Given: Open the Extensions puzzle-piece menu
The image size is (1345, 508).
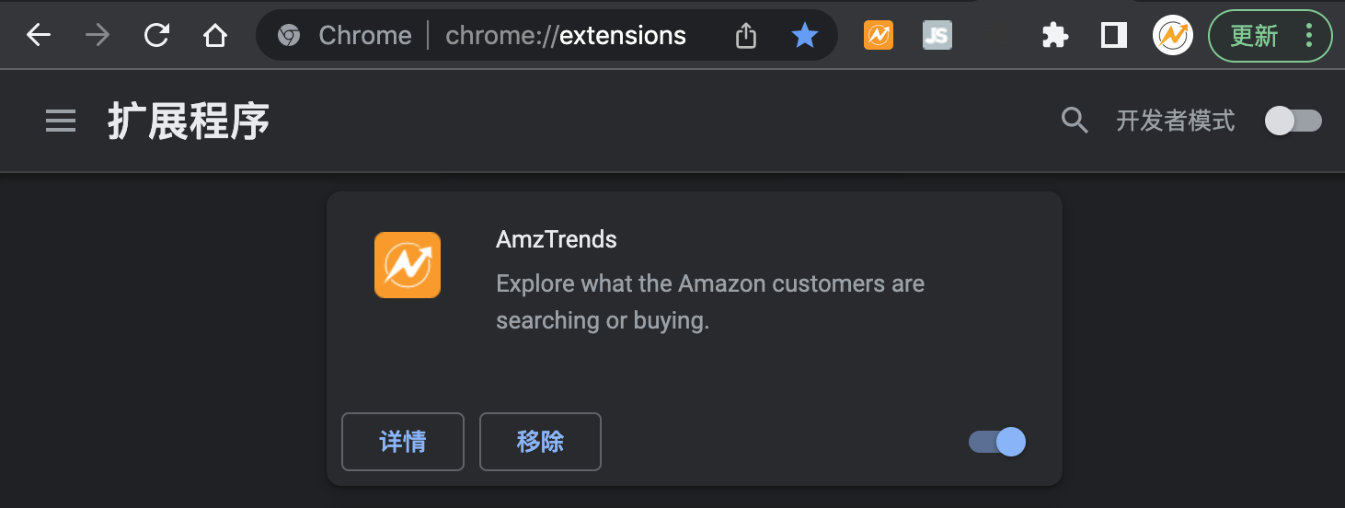Looking at the screenshot, I should (x=1055, y=36).
